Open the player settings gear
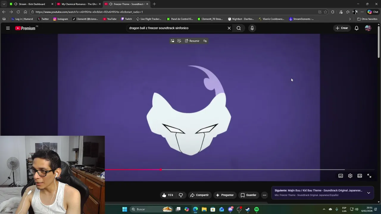 click(x=350, y=176)
